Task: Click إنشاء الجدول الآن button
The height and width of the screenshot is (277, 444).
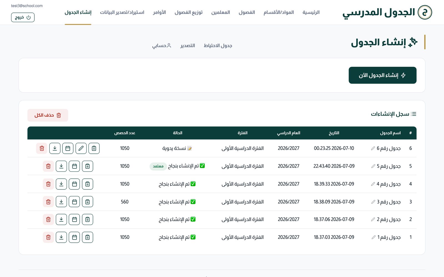Action: tap(382, 75)
